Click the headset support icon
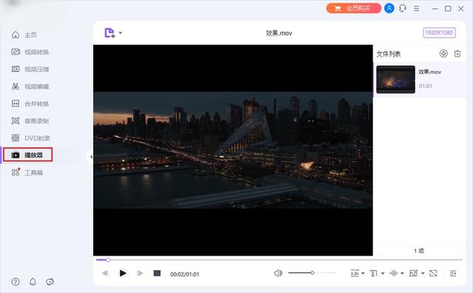Screen dimensions: 473x293 click(403, 8)
